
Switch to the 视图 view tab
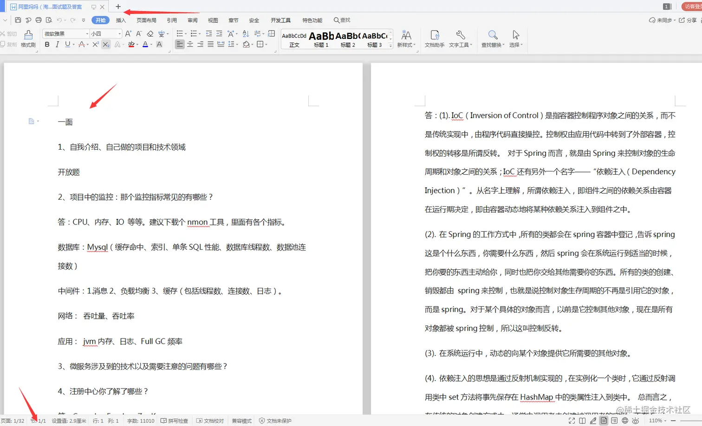[x=213, y=20]
